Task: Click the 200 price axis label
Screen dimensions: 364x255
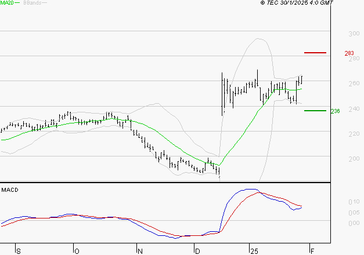Action: click(x=352, y=159)
